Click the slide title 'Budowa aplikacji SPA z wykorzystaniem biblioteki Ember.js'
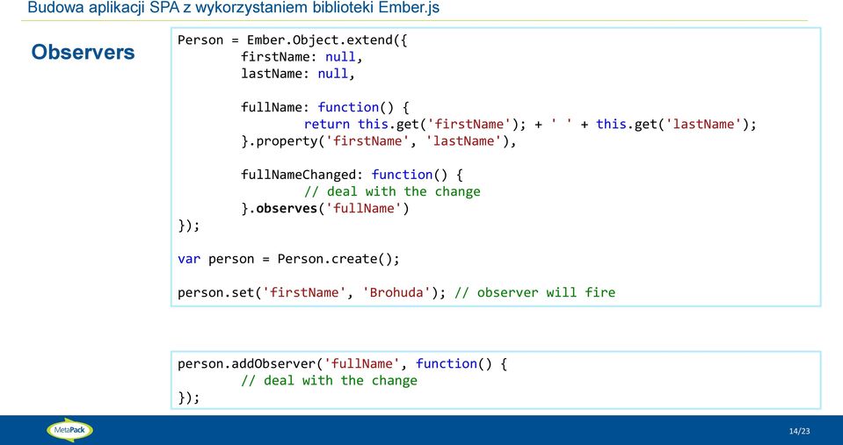The image size is (843, 445). 233,8
